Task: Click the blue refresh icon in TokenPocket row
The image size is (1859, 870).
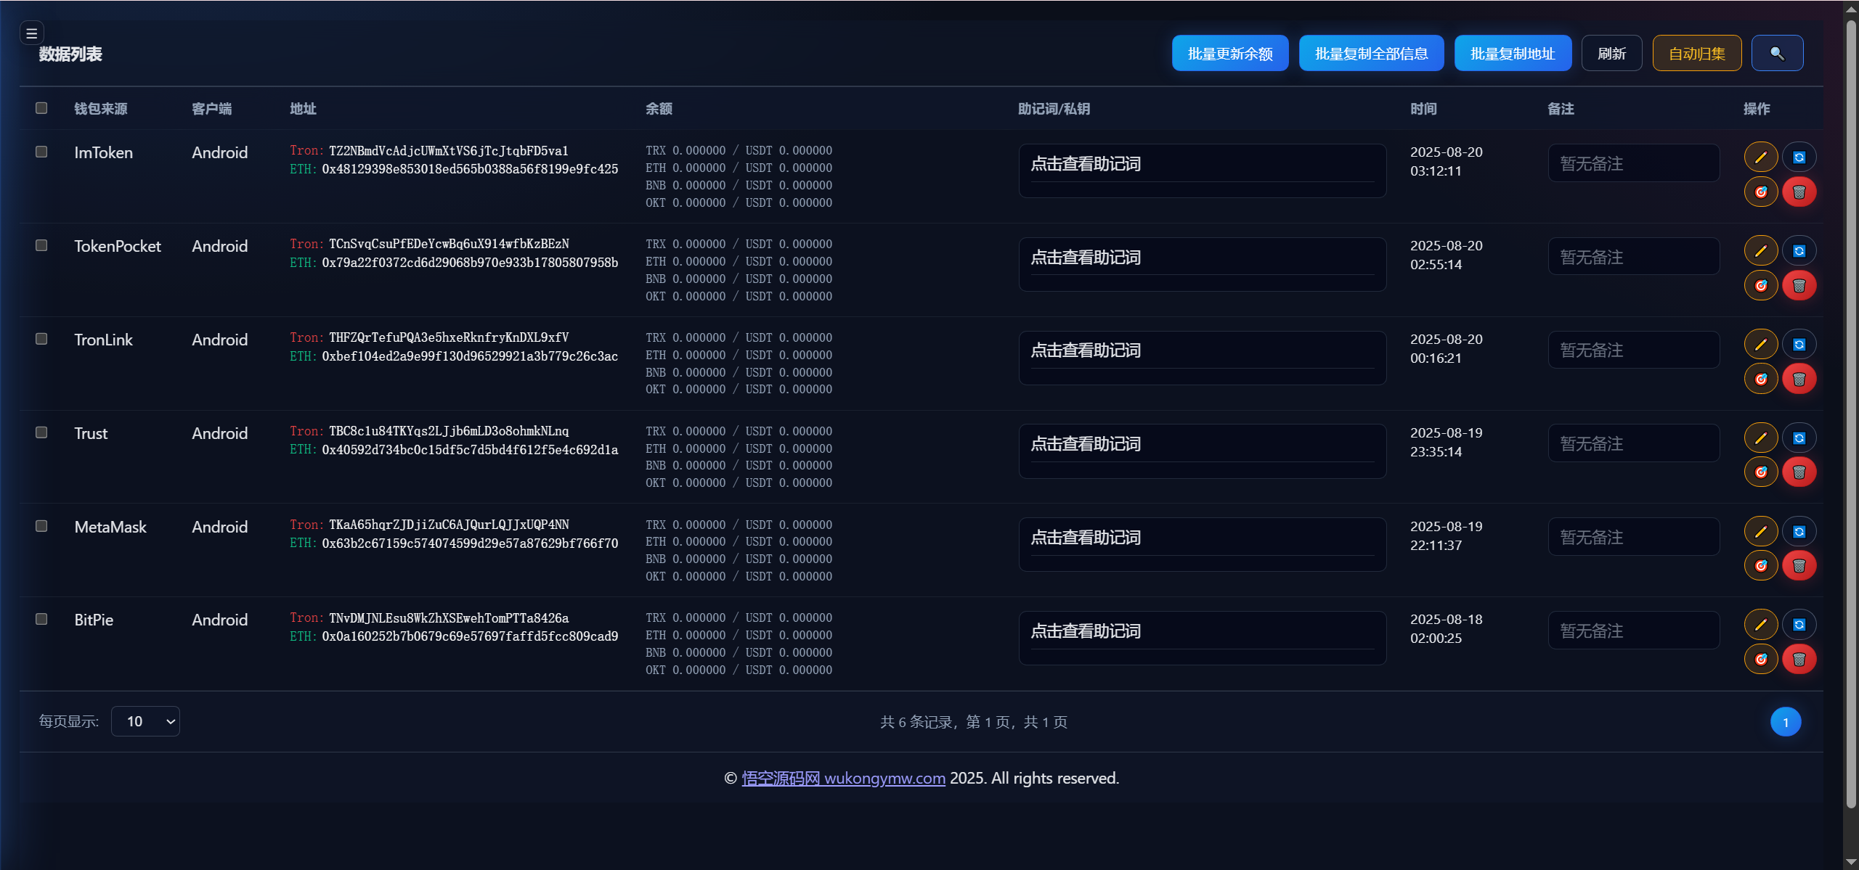Action: [x=1799, y=251]
